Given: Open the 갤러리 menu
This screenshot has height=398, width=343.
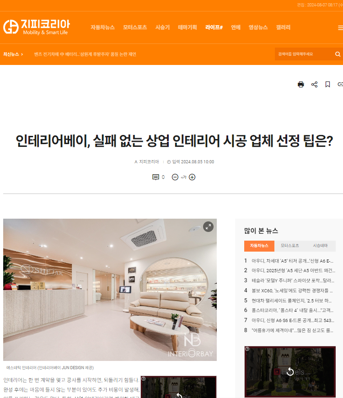Looking at the screenshot, I should (x=283, y=27).
